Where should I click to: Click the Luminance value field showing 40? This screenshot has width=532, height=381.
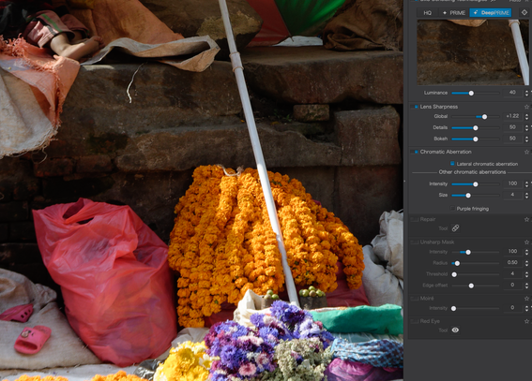click(x=512, y=93)
